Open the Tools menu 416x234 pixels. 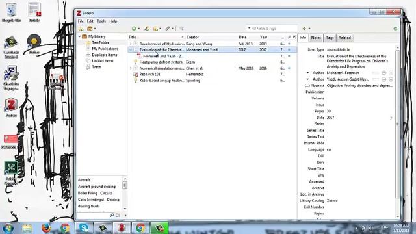click(x=101, y=21)
